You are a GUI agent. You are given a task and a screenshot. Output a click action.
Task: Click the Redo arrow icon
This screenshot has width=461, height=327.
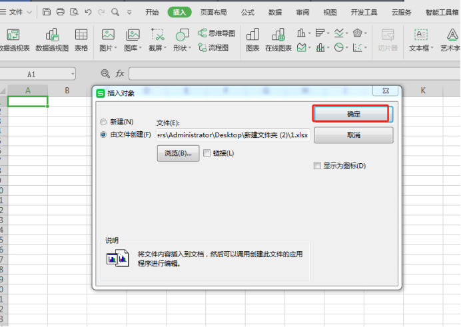[101, 12]
